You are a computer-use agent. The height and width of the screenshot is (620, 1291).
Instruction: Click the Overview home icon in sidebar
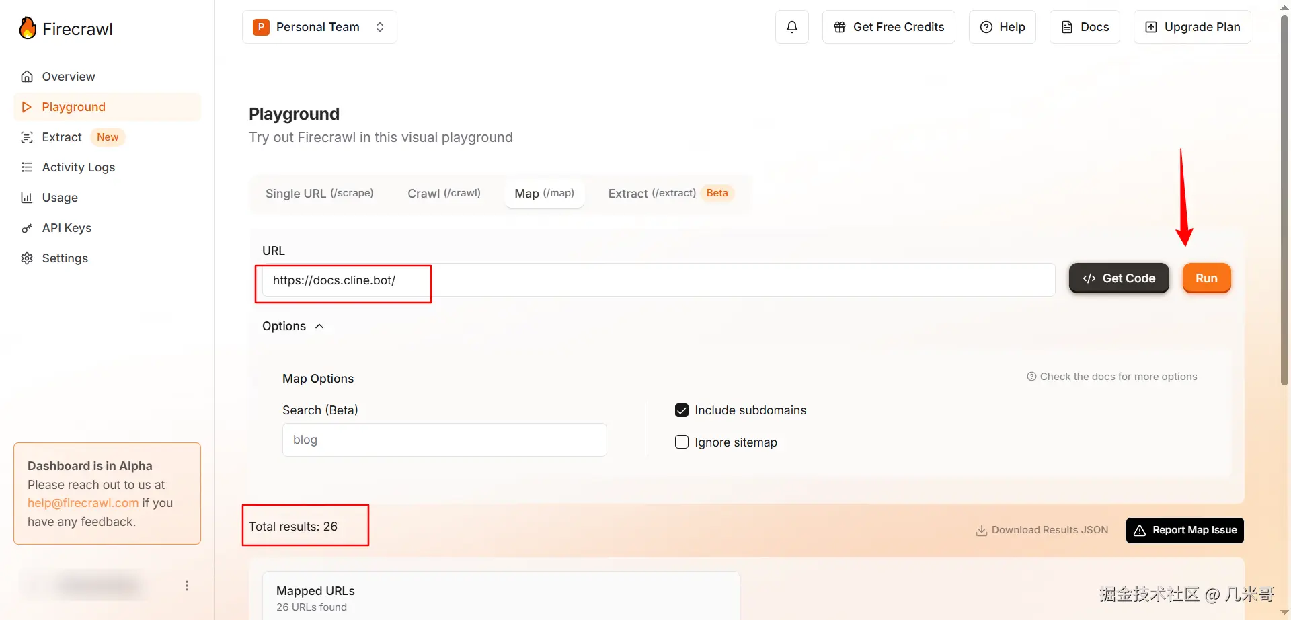point(27,77)
